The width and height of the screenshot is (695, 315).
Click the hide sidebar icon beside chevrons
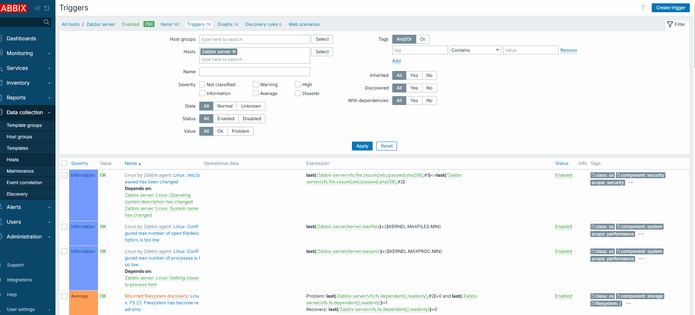[47, 8]
